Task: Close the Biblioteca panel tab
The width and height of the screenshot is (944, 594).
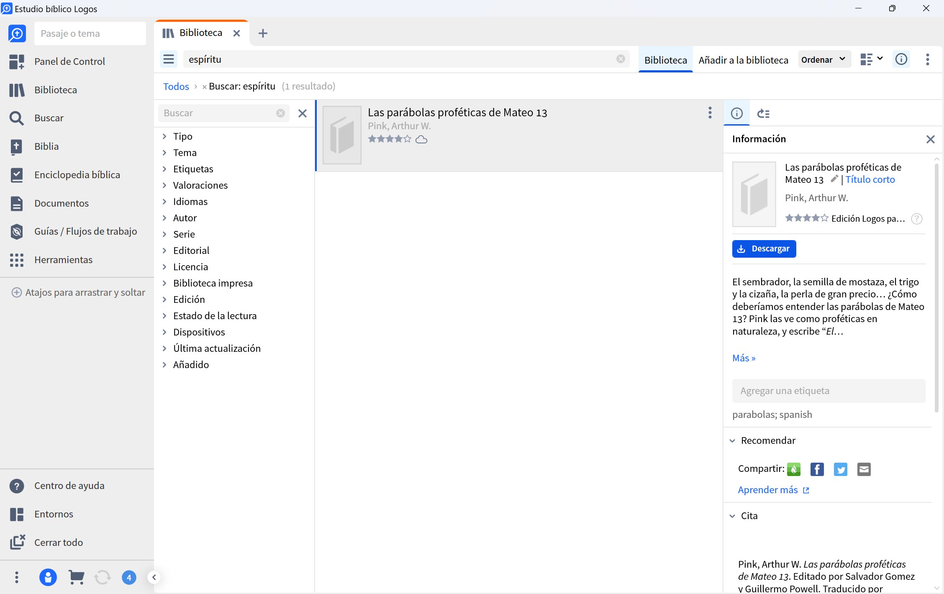Action: [236, 33]
